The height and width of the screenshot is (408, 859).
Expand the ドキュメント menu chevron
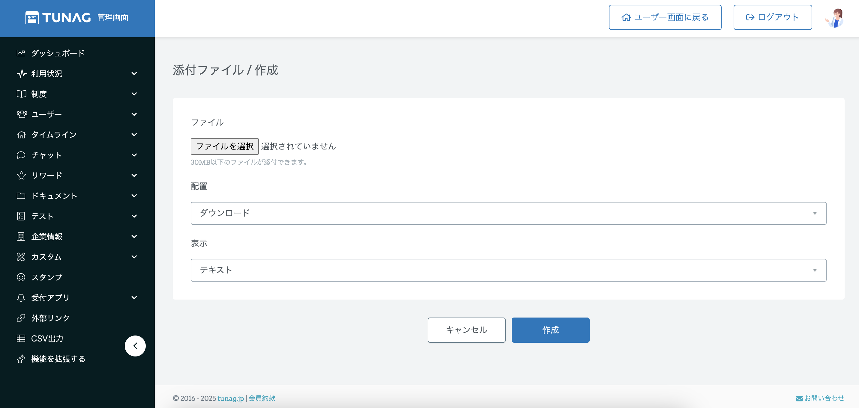point(134,196)
